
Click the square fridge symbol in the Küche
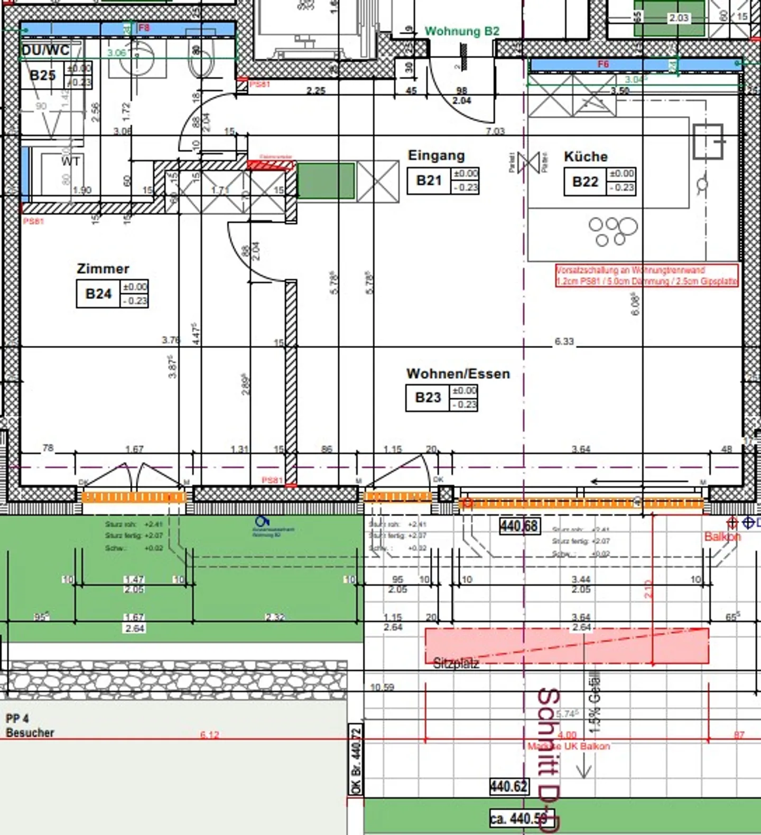708,141
